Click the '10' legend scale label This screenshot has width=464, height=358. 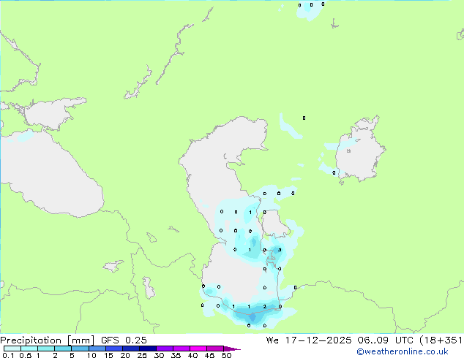[x=91, y=355]
